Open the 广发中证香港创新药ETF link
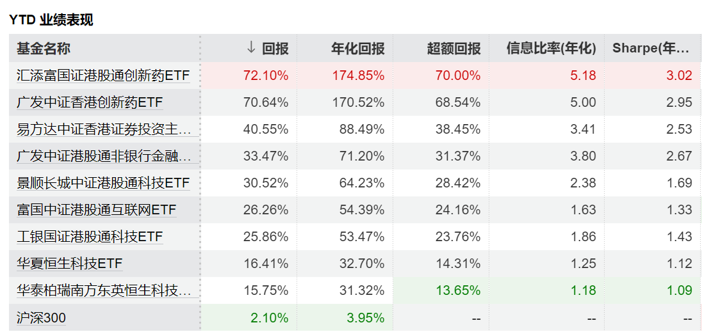 click(90, 102)
